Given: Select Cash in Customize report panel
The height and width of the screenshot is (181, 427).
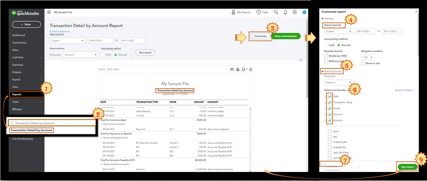Looking at the screenshot, I should tap(326, 45).
